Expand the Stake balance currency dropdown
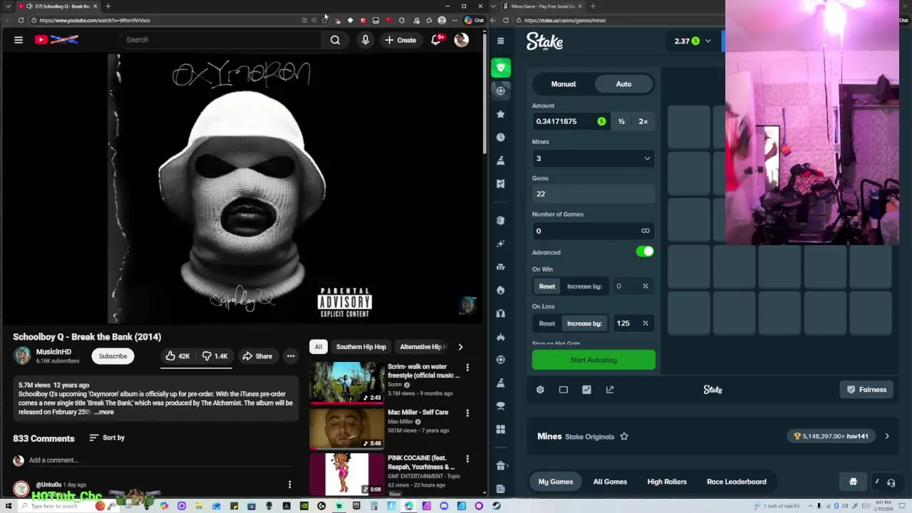The height and width of the screenshot is (513, 912). (x=708, y=41)
